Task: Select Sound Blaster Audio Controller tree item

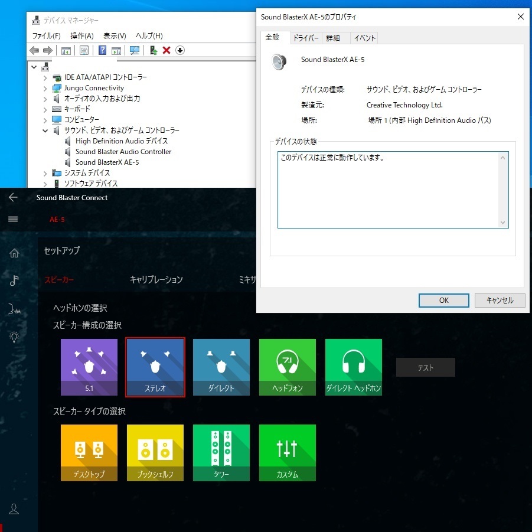Action: point(123,152)
